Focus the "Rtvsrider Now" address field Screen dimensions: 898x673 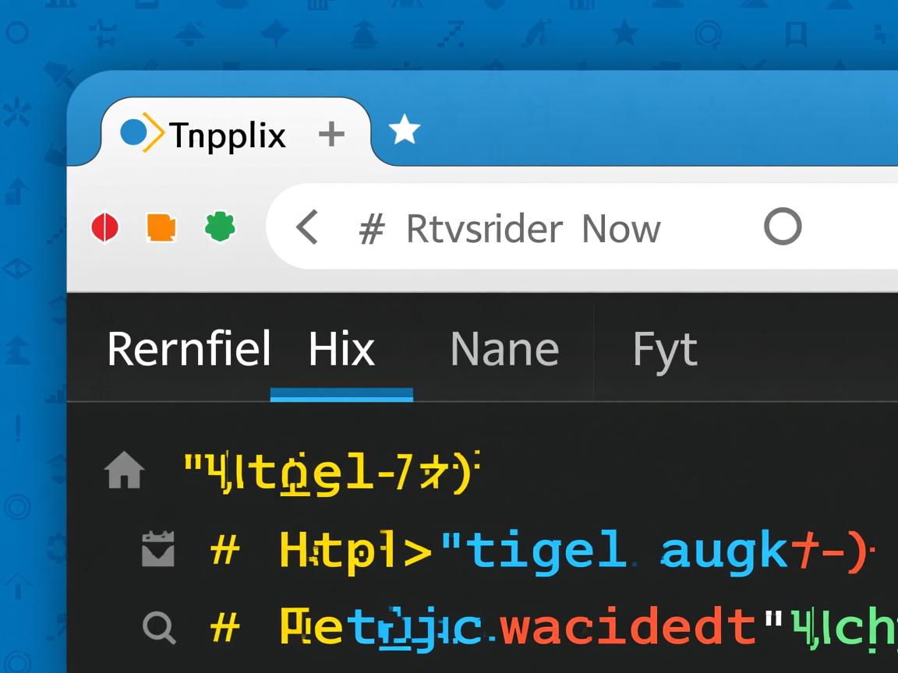(x=533, y=229)
